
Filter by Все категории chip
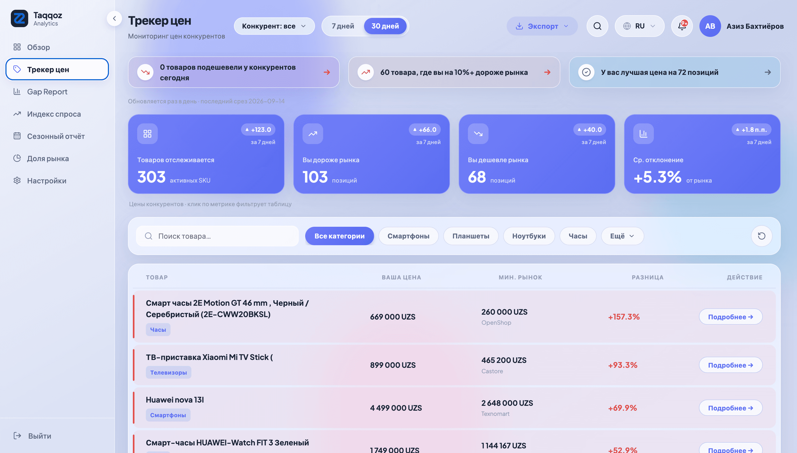[x=339, y=236]
